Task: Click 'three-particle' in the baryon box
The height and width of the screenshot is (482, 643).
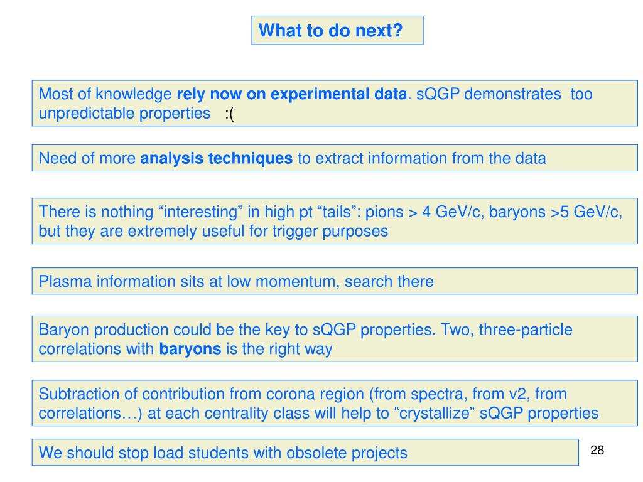Action: pyautogui.click(x=526, y=329)
